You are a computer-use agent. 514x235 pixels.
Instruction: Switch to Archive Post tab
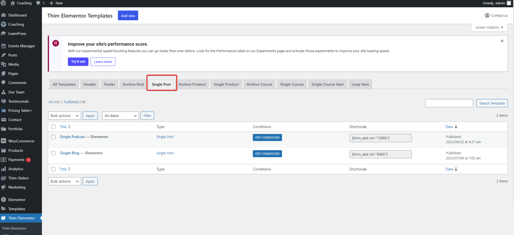[x=133, y=84]
